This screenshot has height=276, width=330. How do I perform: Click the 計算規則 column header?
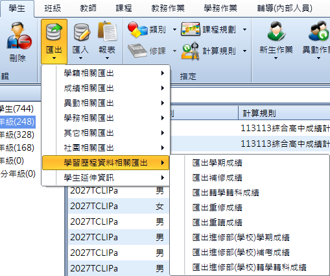284,113
